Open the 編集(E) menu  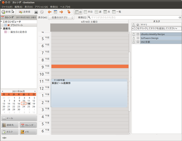coord(18,7)
